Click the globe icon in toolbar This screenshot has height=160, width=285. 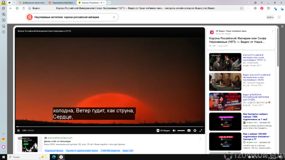(255, 8)
